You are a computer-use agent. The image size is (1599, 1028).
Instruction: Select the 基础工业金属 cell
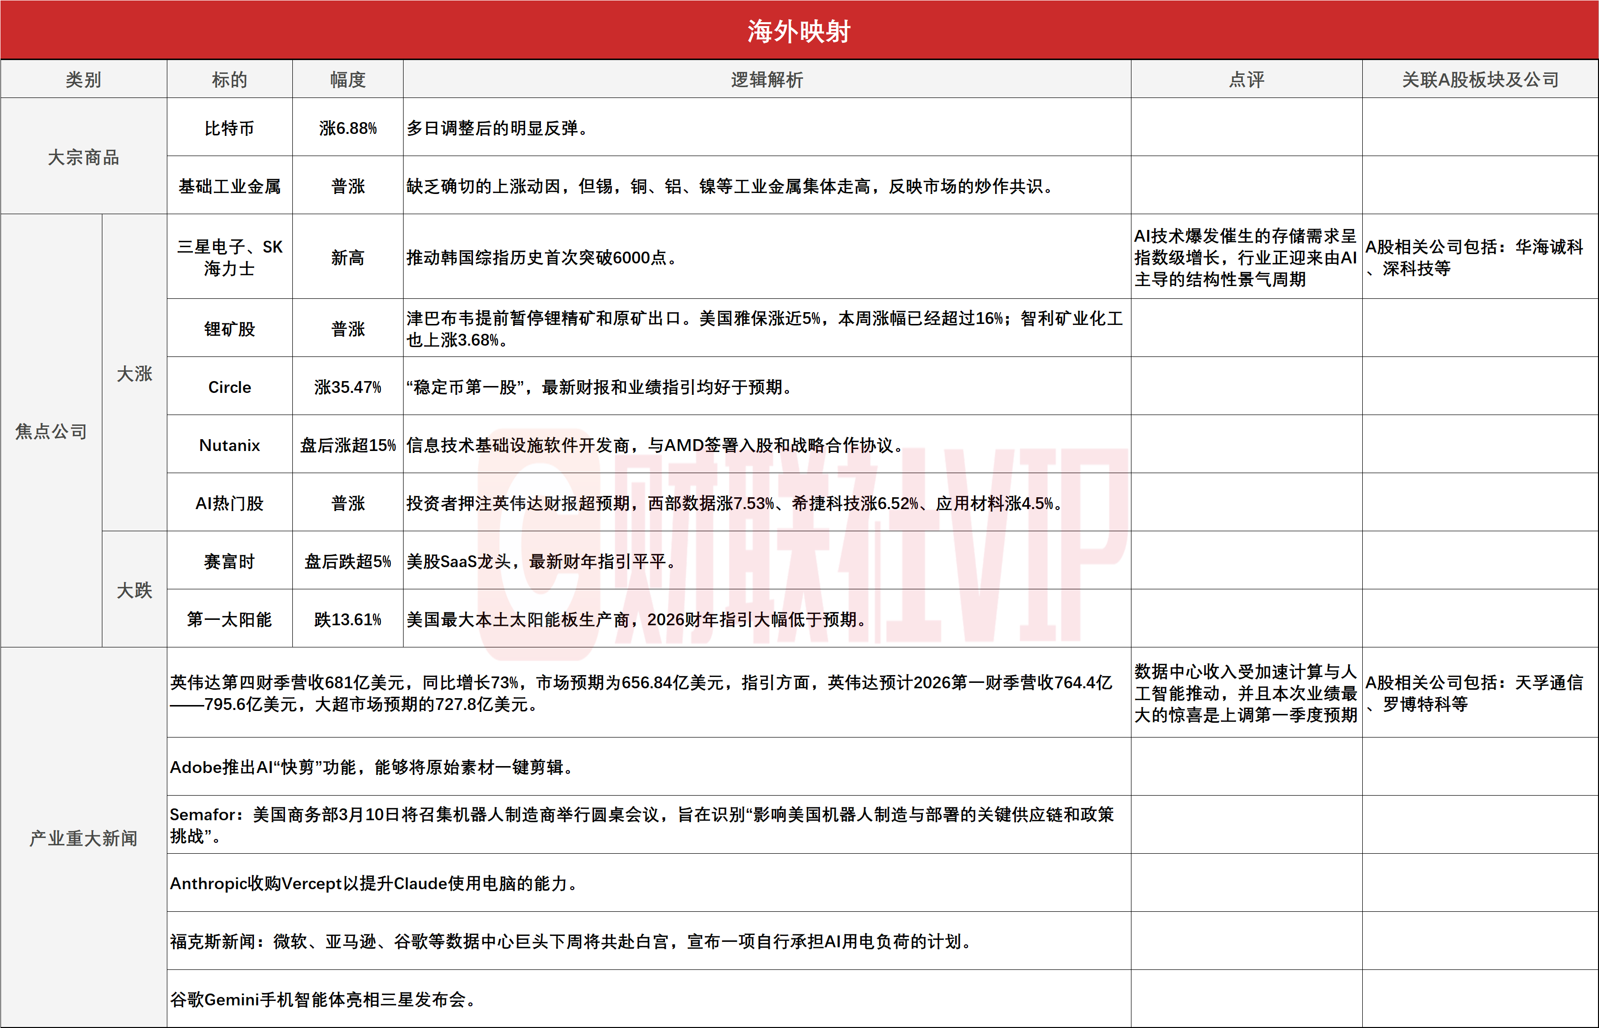click(229, 186)
